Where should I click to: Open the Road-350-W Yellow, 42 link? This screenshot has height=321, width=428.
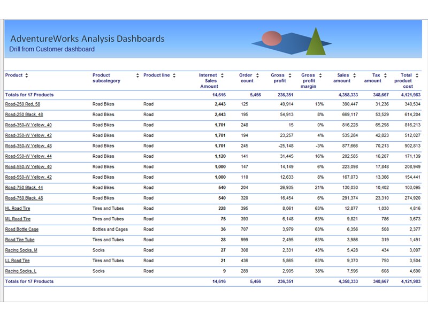tap(28, 135)
